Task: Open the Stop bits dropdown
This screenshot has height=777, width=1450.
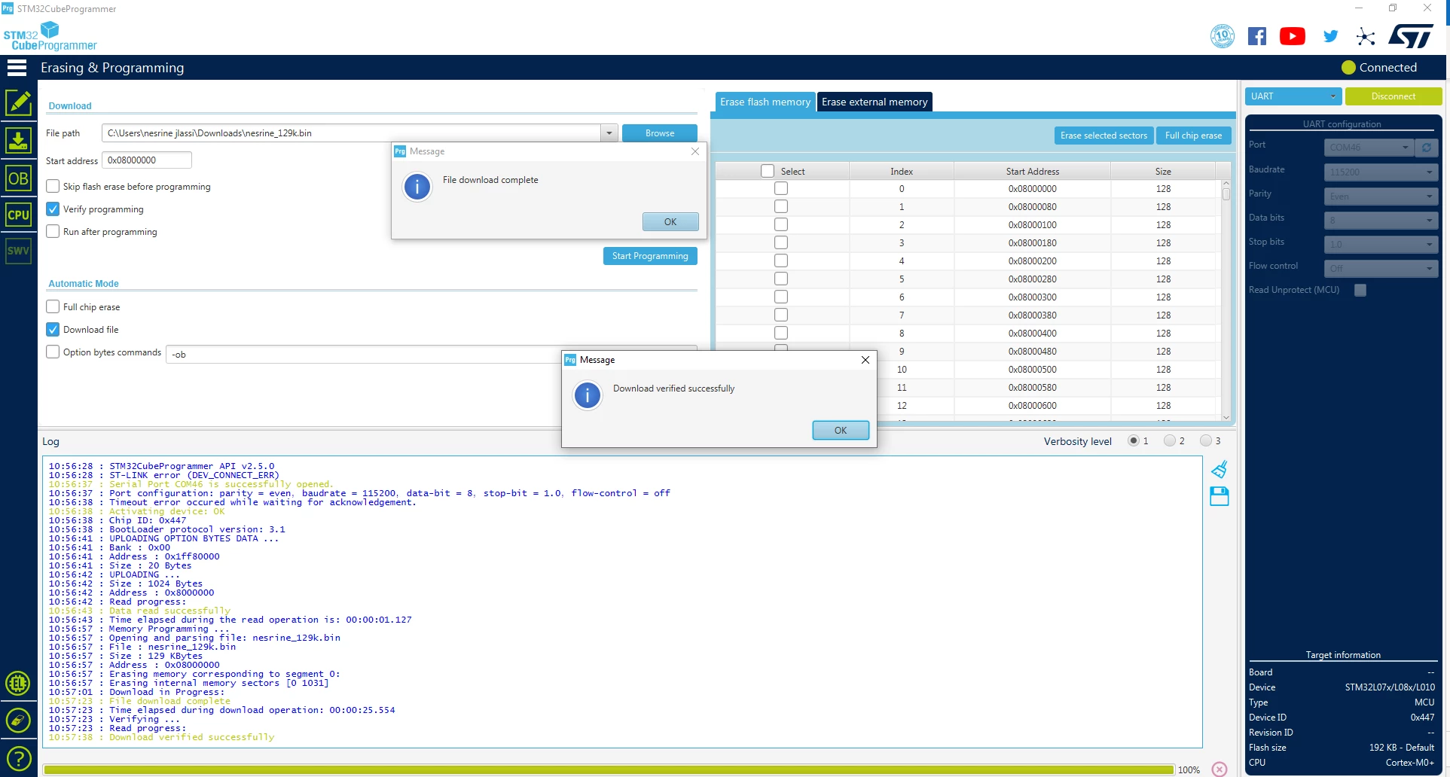Action: 1381,245
